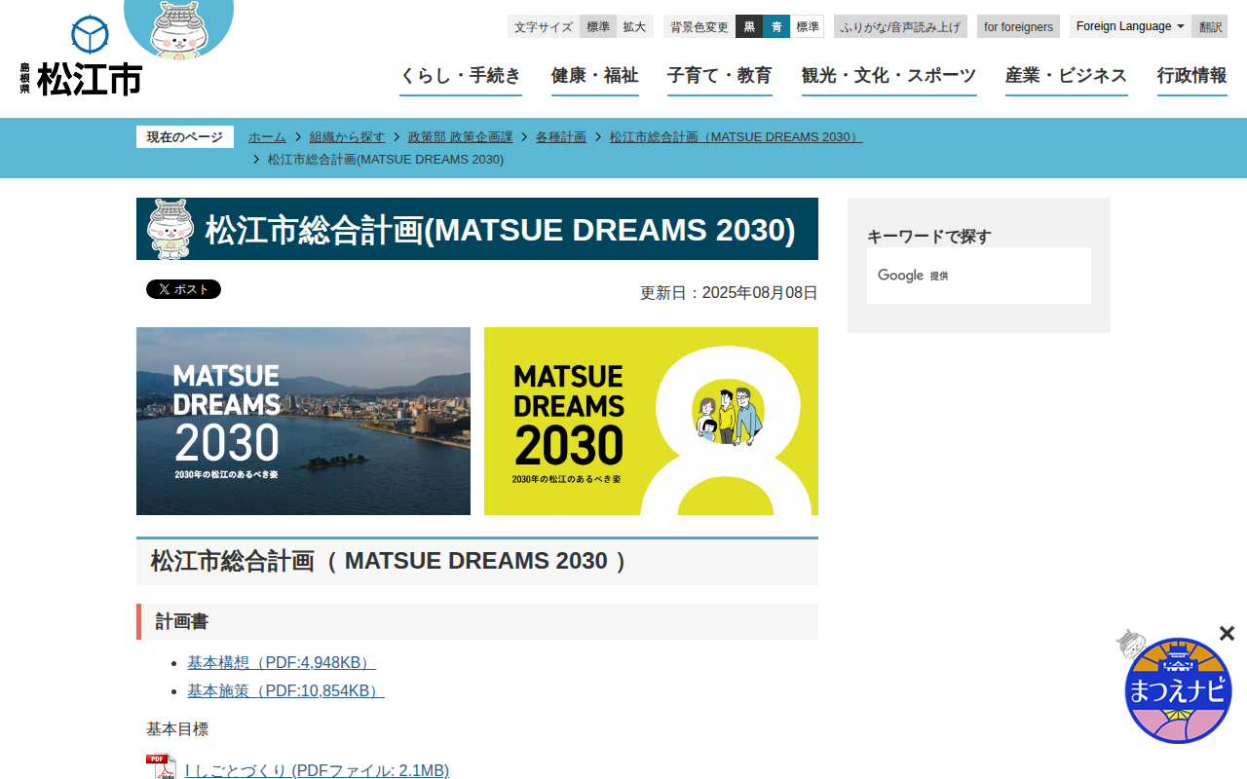This screenshot has height=779, width=1247.
Task: Set font size to 標準
Action: coord(598,26)
